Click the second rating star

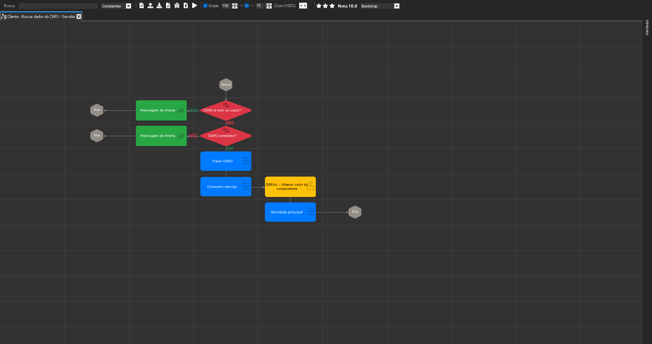[325, 6]
